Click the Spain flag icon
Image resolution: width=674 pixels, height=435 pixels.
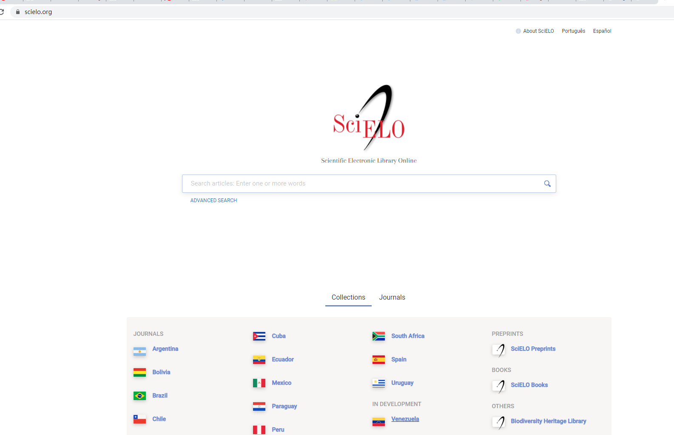pos(378,360)
